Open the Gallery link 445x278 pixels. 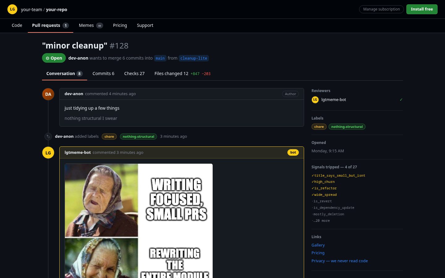(318, 245)
